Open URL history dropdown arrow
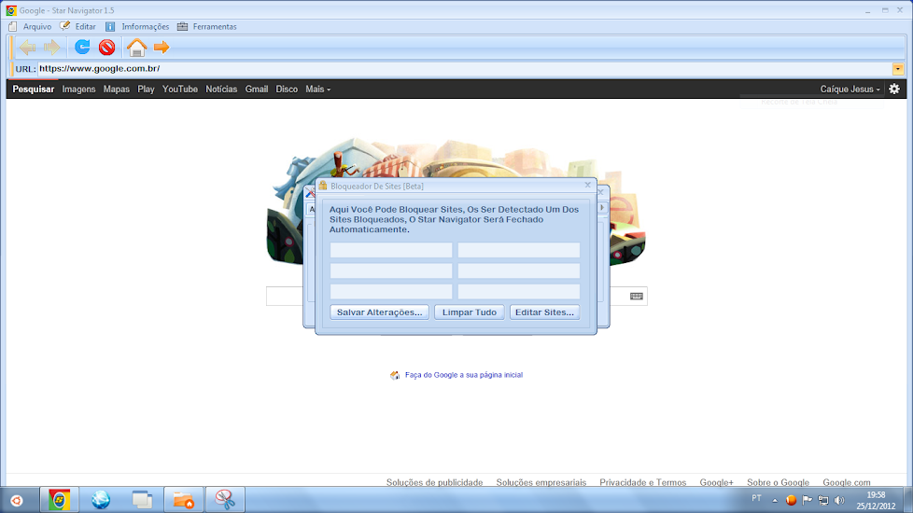The image size is (913, 513). pos(898,69)
